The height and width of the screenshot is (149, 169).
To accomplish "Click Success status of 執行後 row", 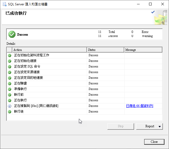I will coord(93,111).
